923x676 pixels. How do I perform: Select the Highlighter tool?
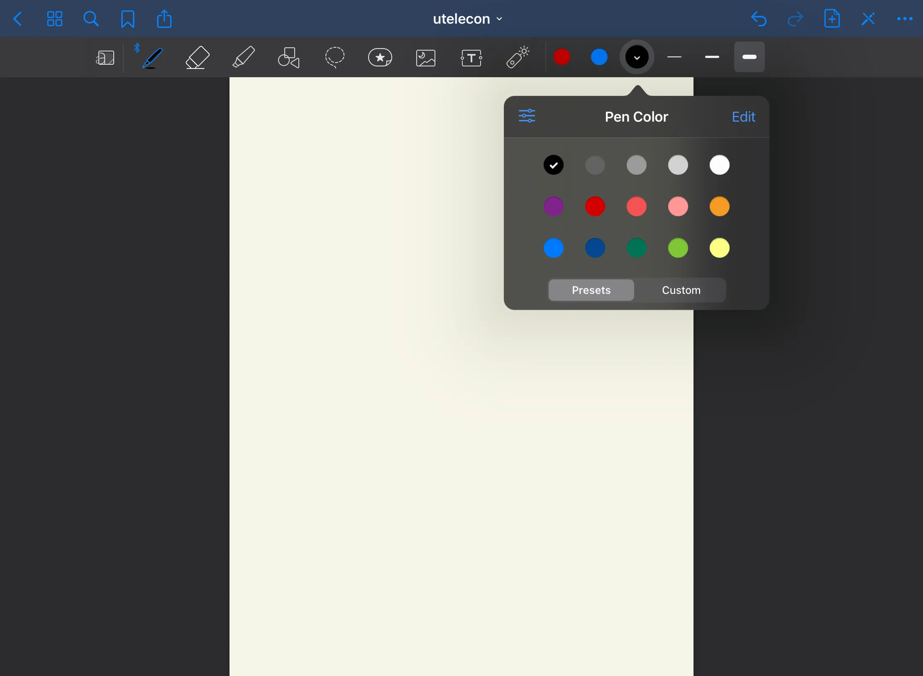tap(243, 57)
